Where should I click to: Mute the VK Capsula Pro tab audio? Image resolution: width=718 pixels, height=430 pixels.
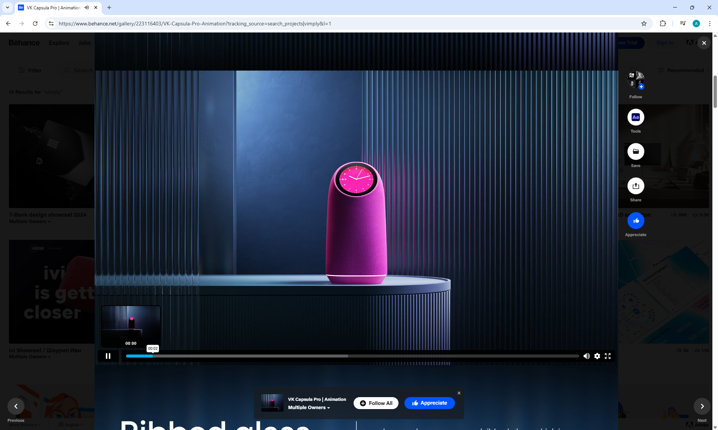(87, 7)
